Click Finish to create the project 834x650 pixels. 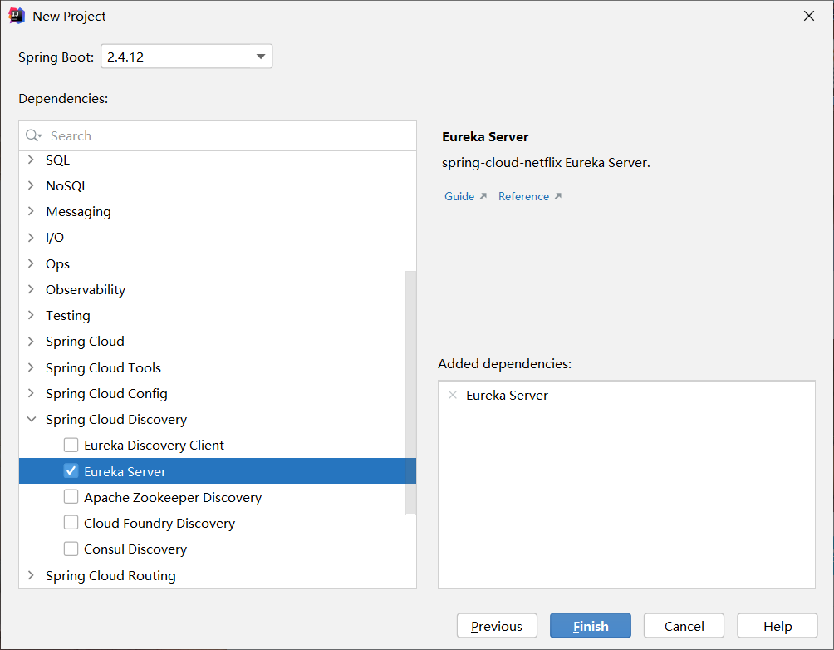pyautogui.click(x=591, y=626)
